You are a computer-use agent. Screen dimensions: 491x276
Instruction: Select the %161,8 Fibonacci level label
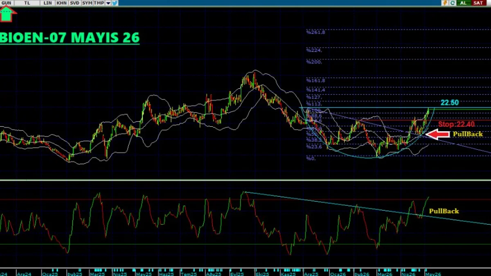coord(315,81)
